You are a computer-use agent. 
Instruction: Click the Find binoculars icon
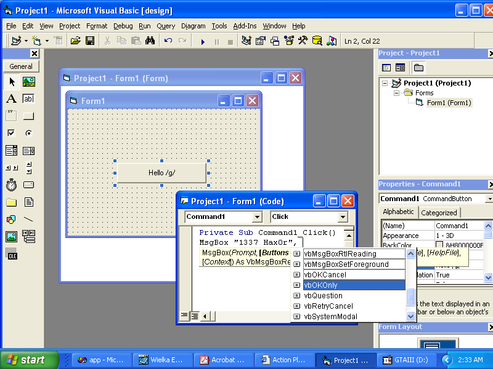coord(150,41)
